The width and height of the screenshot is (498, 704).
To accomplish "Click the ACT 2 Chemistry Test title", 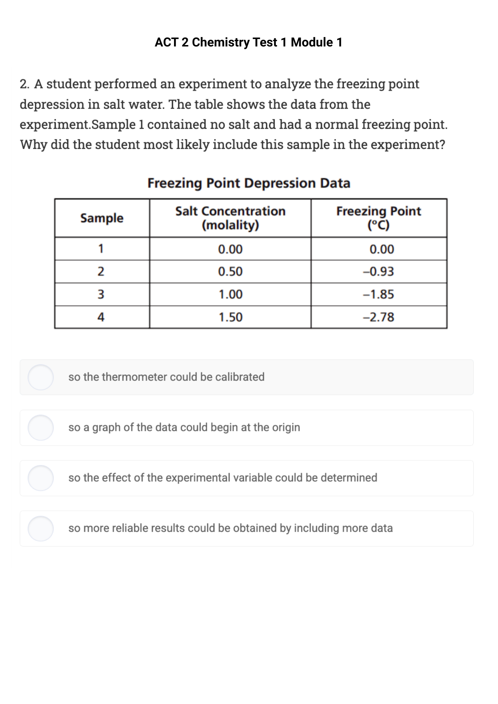I will tap(249, 42).
